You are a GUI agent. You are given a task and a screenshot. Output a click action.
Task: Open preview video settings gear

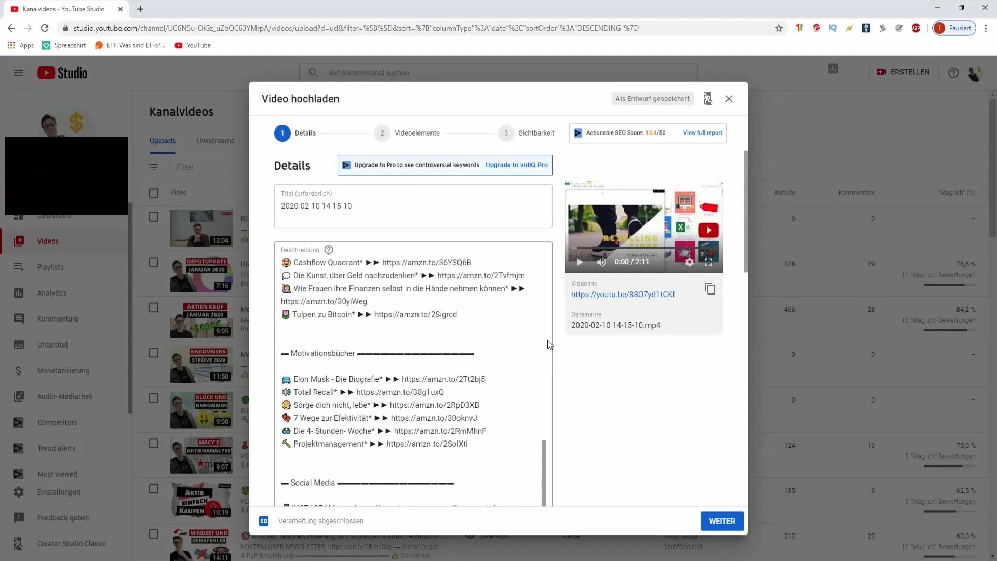[x=689, y=262]
